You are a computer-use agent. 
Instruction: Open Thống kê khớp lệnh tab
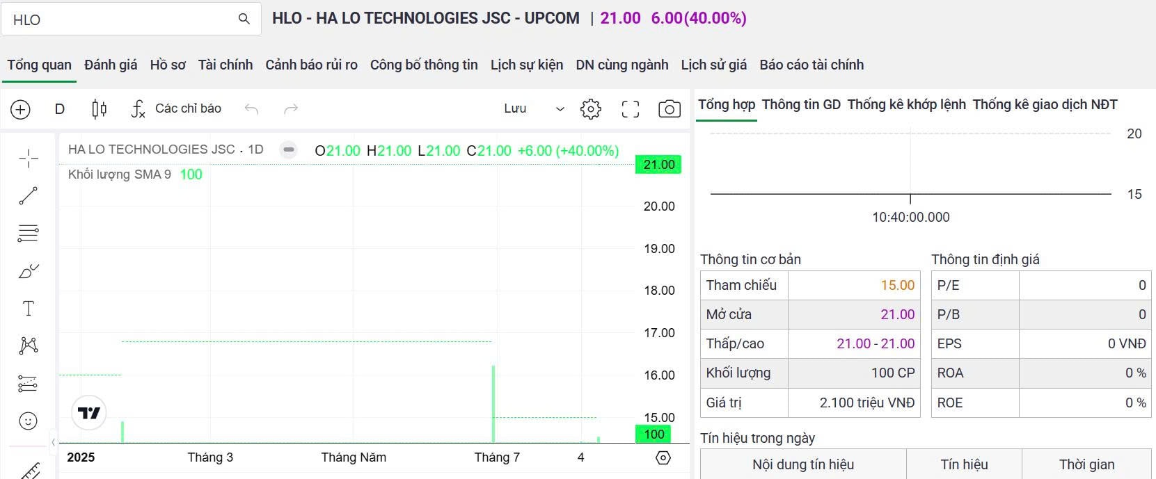point(907,105)
